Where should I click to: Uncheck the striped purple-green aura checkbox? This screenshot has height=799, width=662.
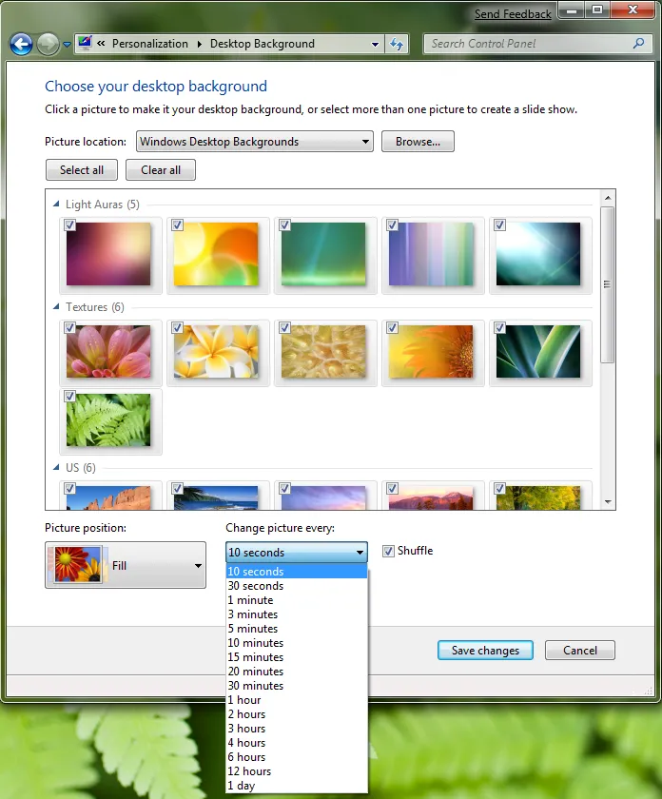tap(393, 224)
